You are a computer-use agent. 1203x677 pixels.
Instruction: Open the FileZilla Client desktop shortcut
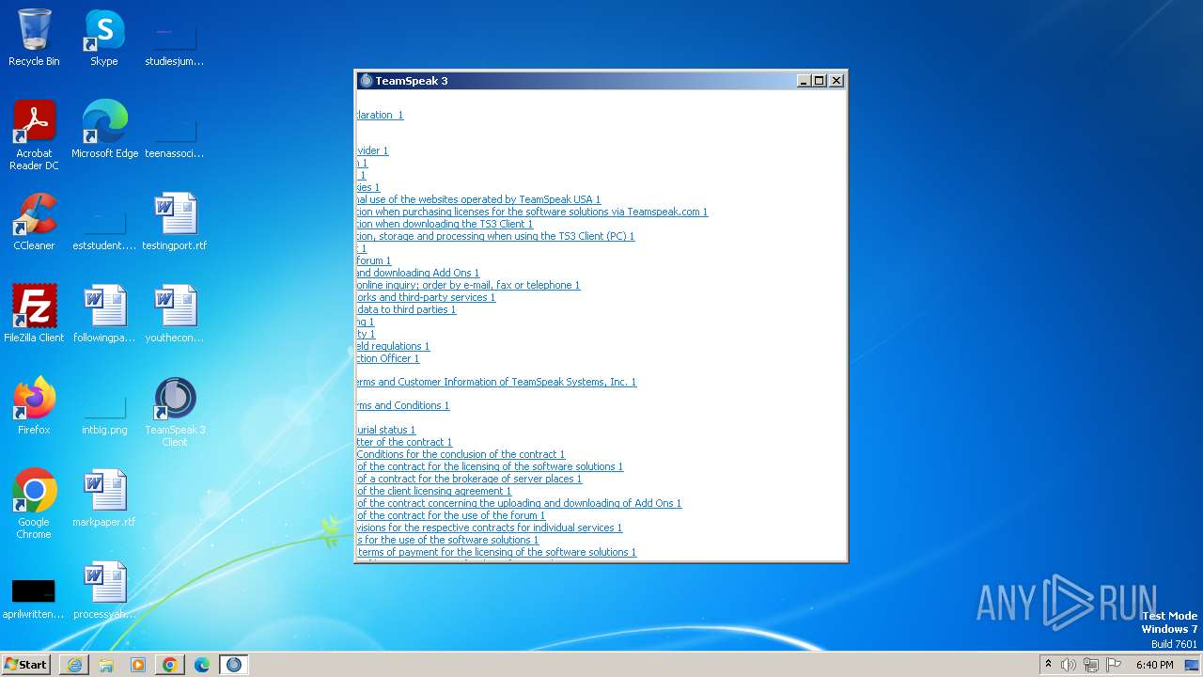[x=34, y=314]
